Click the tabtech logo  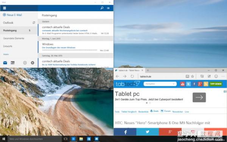click(128, 84)
